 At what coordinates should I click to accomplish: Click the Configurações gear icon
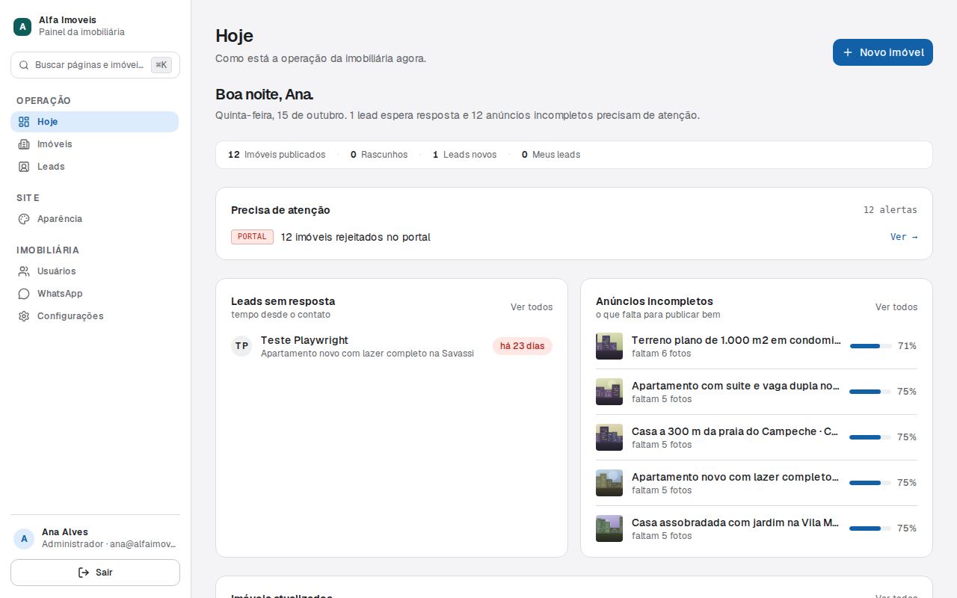pyautogui.click(x=24, y=316)
